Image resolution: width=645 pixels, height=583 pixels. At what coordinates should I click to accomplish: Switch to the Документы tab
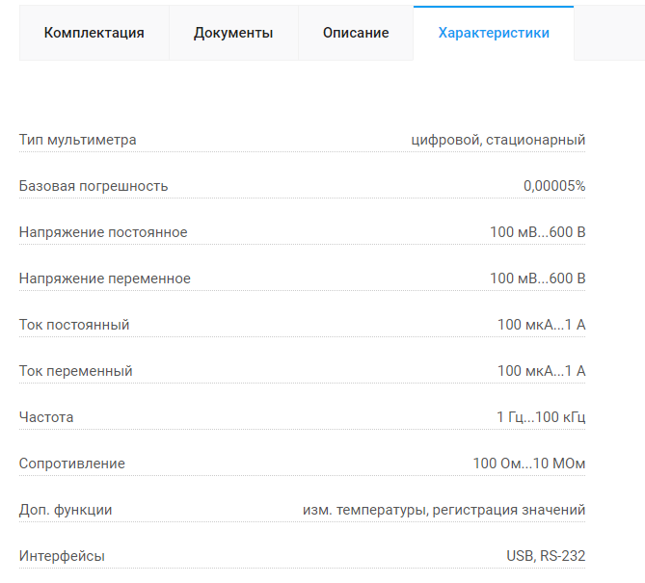[233, 33]
